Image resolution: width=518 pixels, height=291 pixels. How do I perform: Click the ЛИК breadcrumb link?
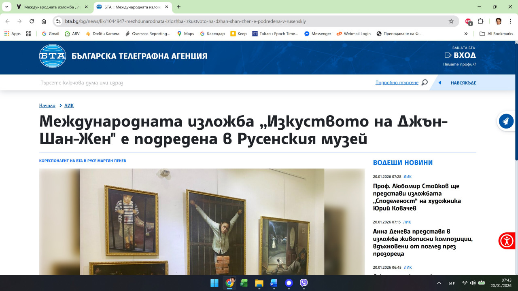[69, 105]
